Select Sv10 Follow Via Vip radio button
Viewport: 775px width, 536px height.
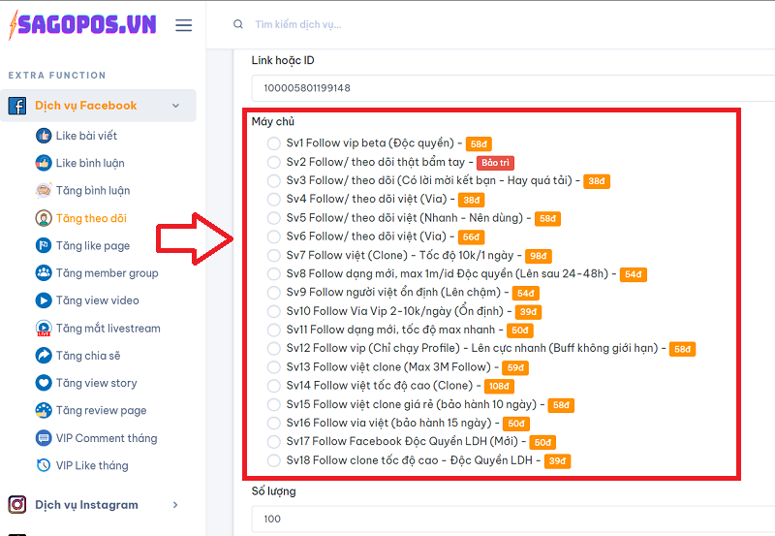[x=274, y=312]
